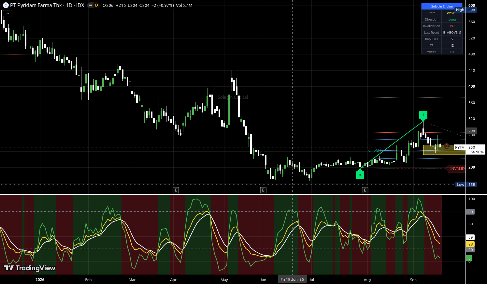Click the Sep time axis label
487x284 pixels.
tap(413, 280)
